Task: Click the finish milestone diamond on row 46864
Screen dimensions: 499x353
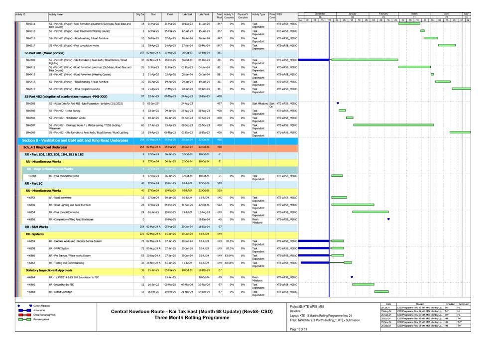Action: (x=352, y=277)
